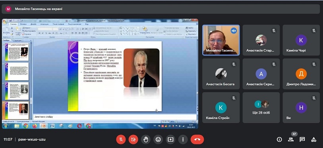
Task: Click Анастасія Бесага profile picture
Action: point(221,74)
